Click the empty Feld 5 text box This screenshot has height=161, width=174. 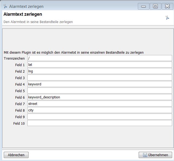[100, 91]
